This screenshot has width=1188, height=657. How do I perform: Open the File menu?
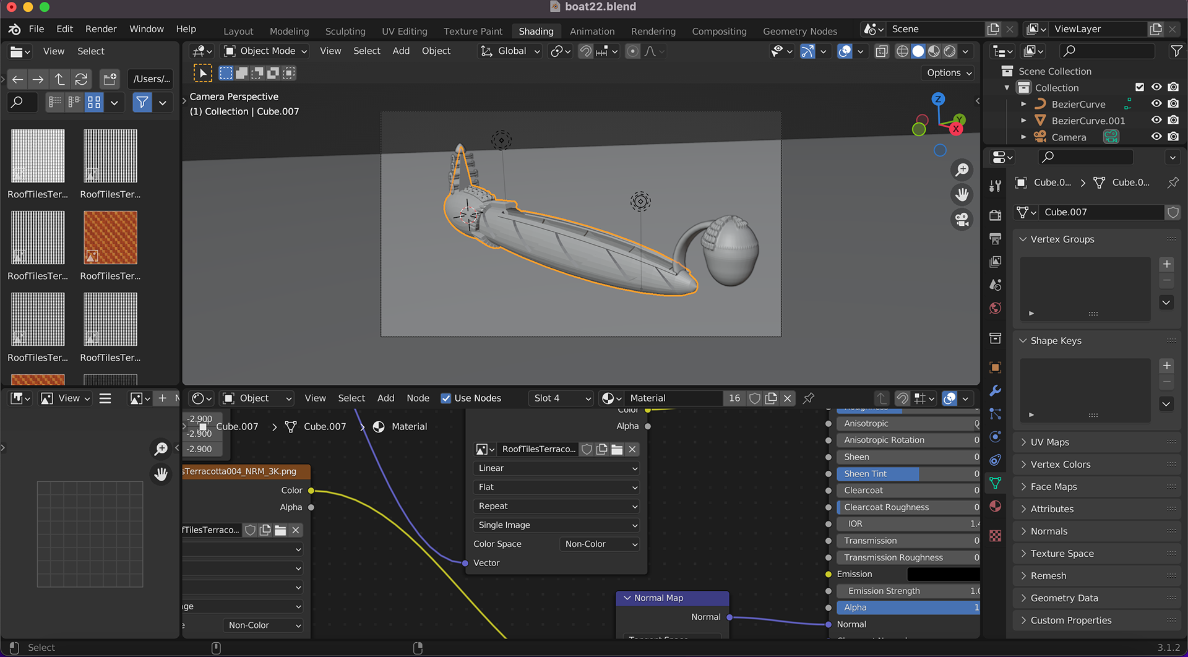(x=37, y=29)
